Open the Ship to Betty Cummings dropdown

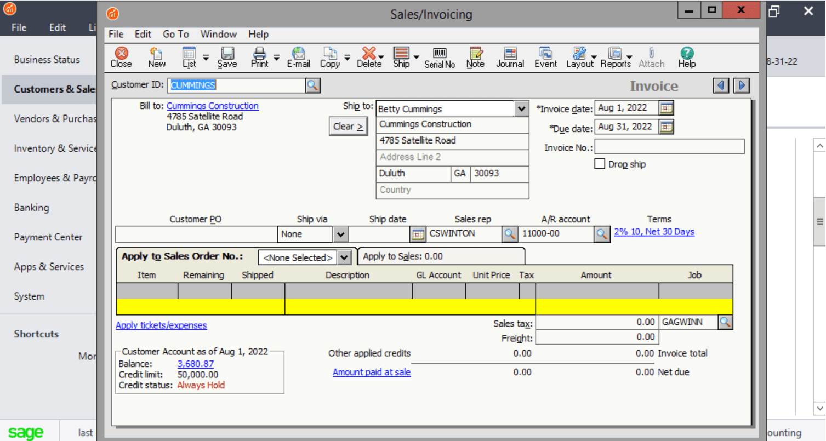(521, 109)
